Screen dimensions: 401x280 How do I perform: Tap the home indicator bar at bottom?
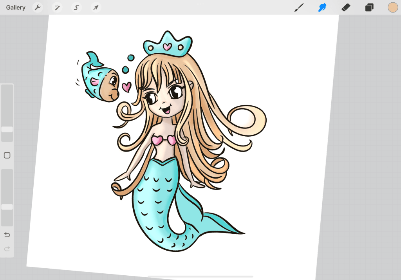point(200,276)
